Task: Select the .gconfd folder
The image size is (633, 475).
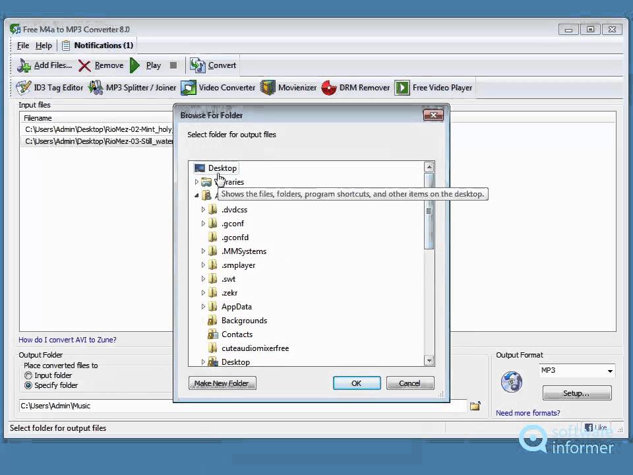Action: [x=228, y=237]
